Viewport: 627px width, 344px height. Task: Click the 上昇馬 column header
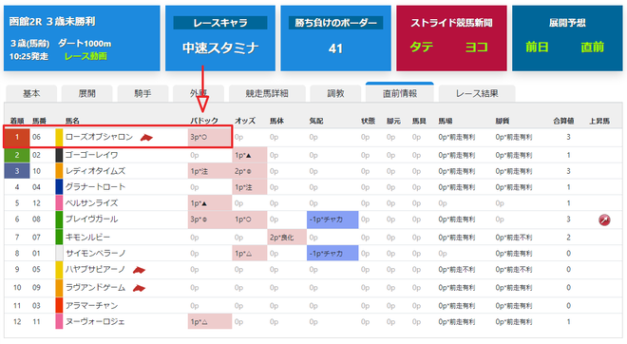coord(599,121)
